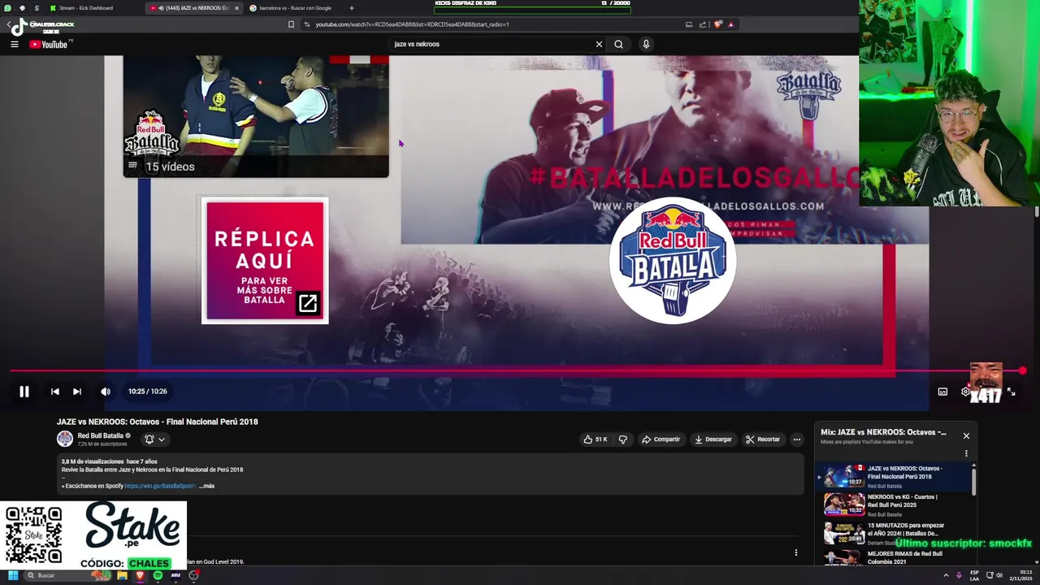Open the Red Bull Batalla channel avatar
1040x585 pixels.
(65, 440)
